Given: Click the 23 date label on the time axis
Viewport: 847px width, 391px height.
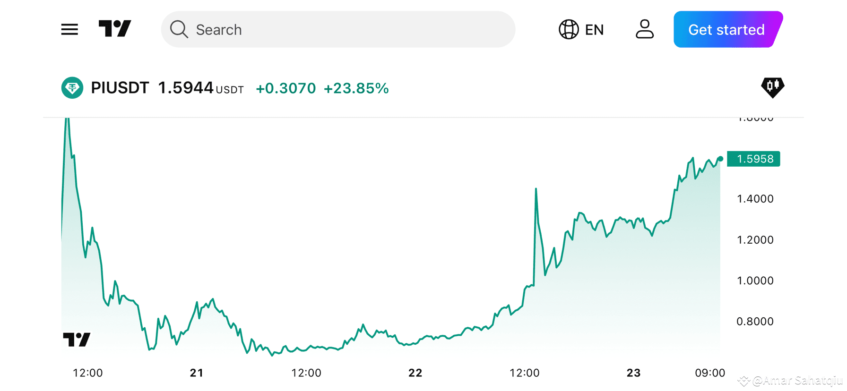Looking at the screenshot, I should click(x=633, y=373).
